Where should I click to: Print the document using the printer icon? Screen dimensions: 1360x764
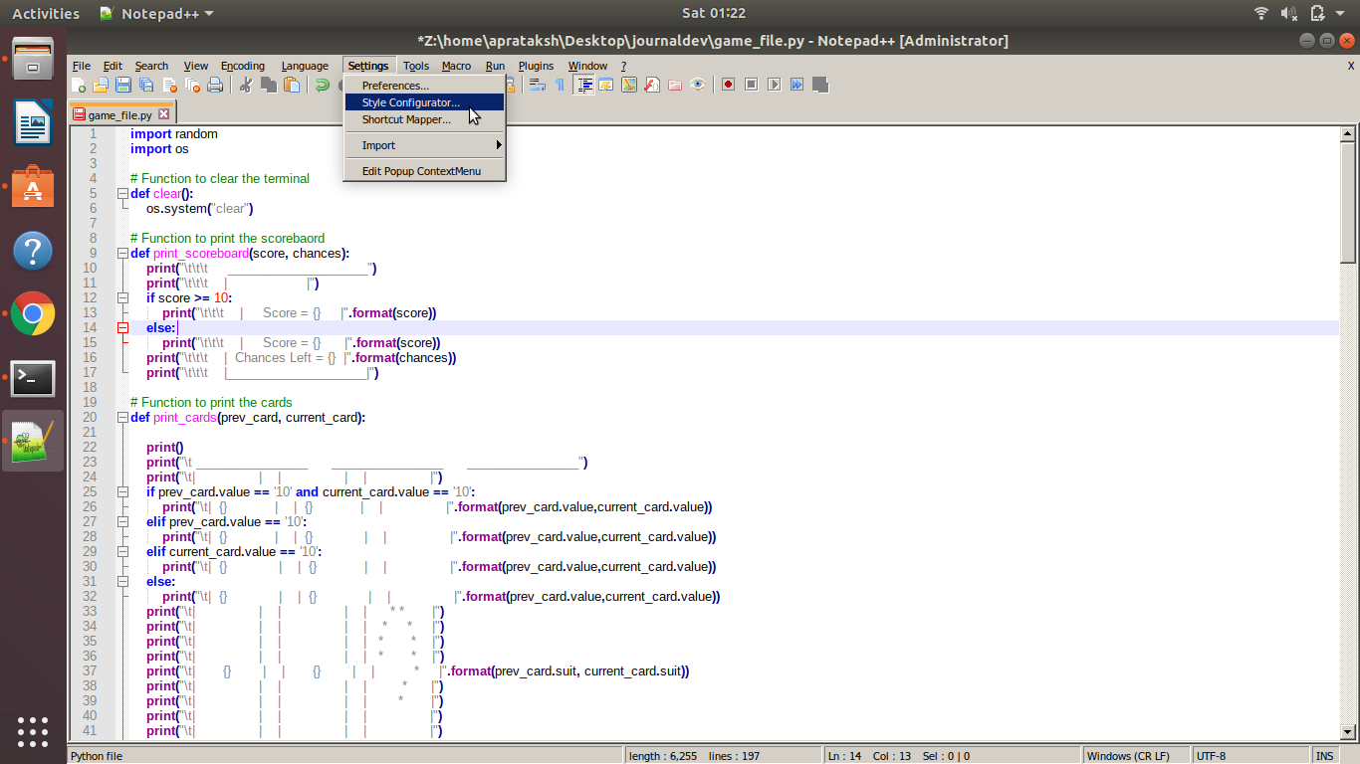[x=215, y=85]
